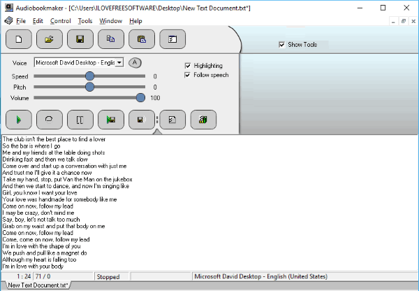Open the Window menu
Screen dimensions: 419x291
pyautogui.click(x=110, y=21)
